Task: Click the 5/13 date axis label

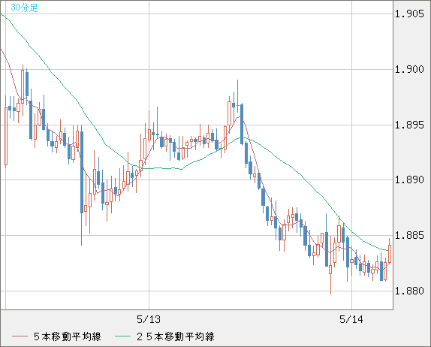Action: pyautogui.click(x=149, y=319)
